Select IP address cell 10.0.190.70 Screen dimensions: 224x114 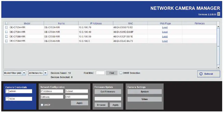96,27
